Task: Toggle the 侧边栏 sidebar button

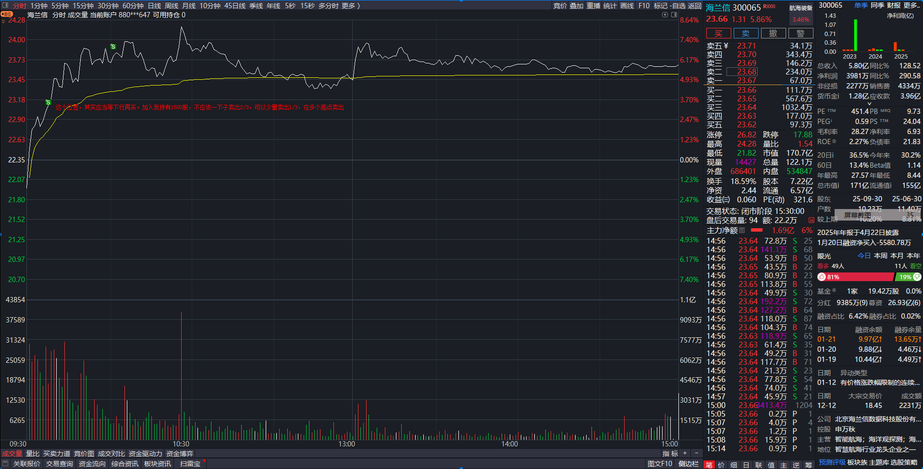Action: 688,464
